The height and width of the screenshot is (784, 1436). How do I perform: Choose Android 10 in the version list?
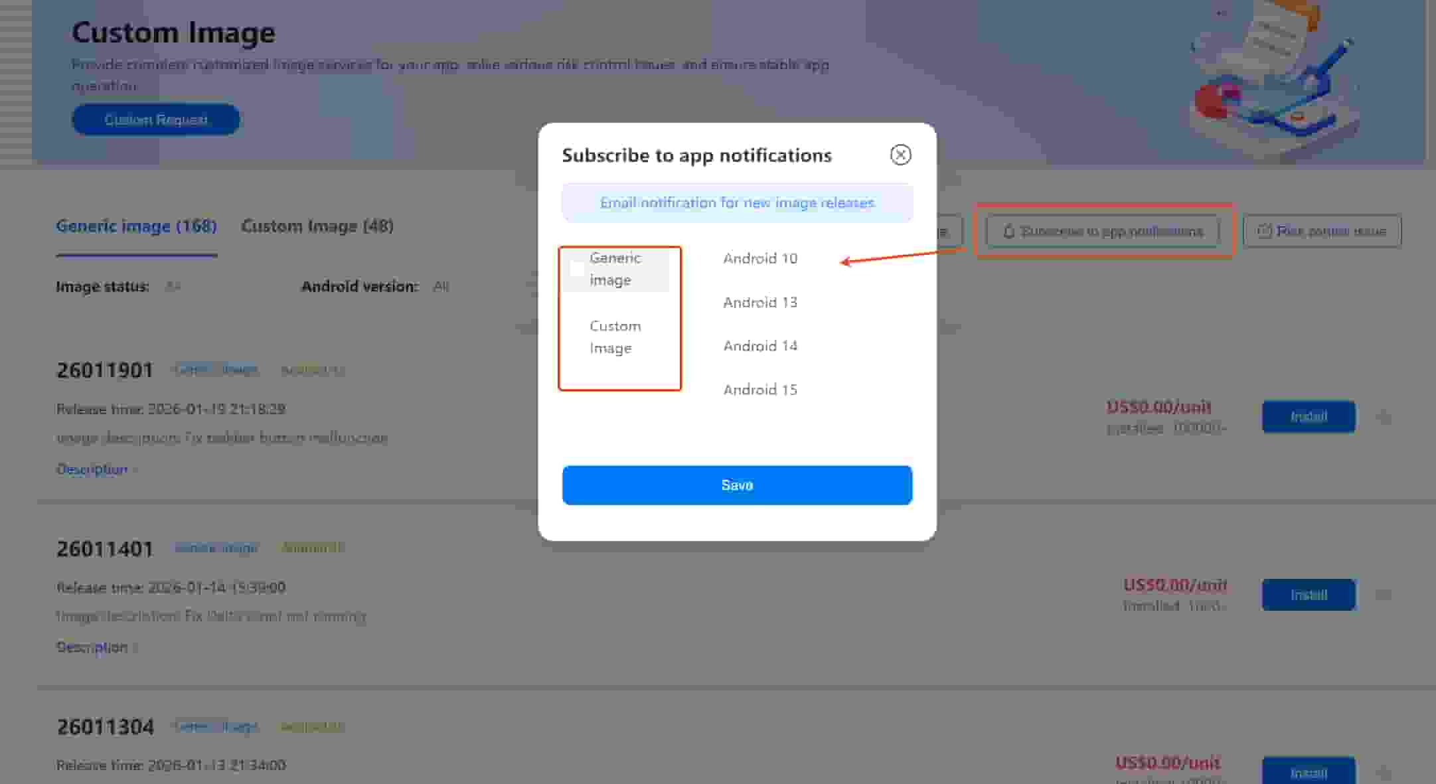click(x=760, y=258)
